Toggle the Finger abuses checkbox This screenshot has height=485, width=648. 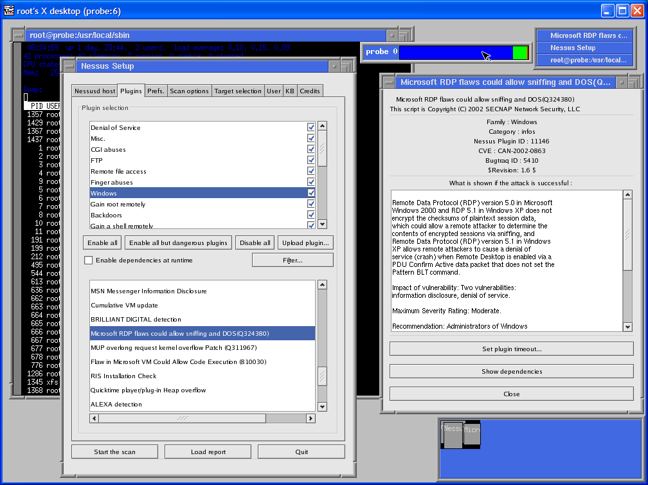(310, 182)
